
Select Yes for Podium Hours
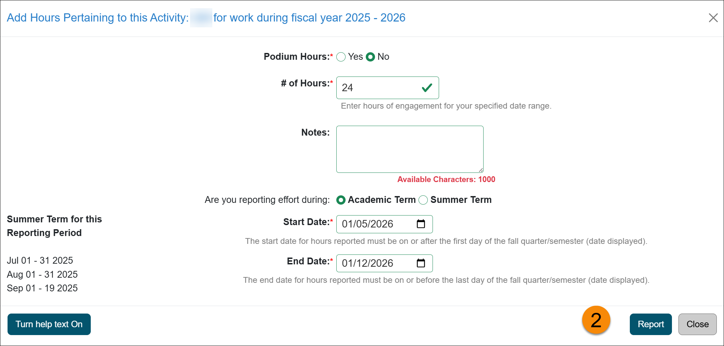click(x=341, y=57)
